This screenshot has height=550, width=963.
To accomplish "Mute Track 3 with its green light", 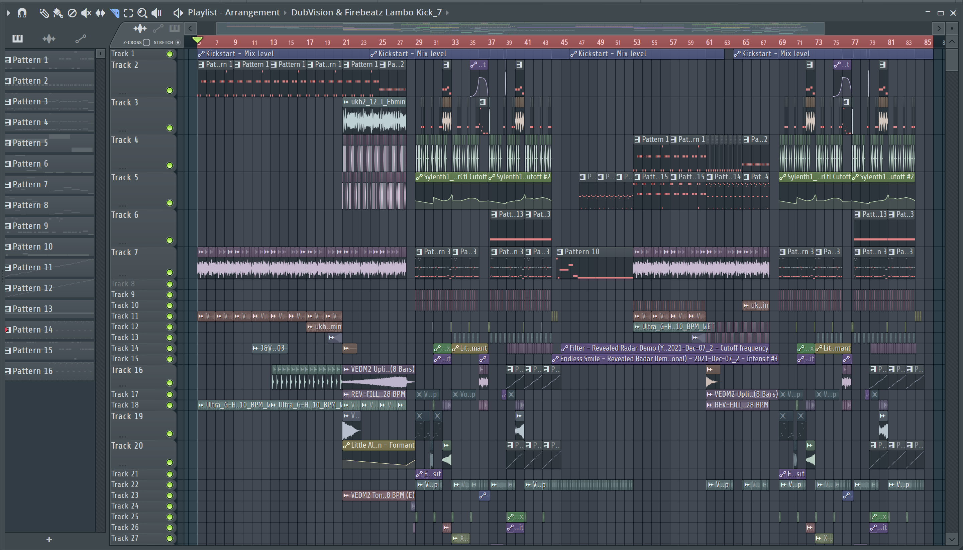I will click(x=170, y=128).
